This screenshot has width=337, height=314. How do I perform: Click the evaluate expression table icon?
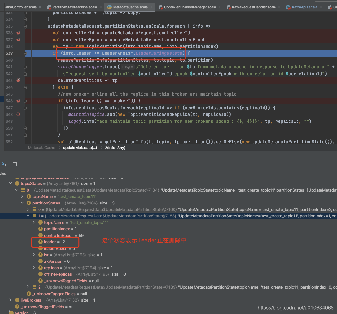coord(14,164)
